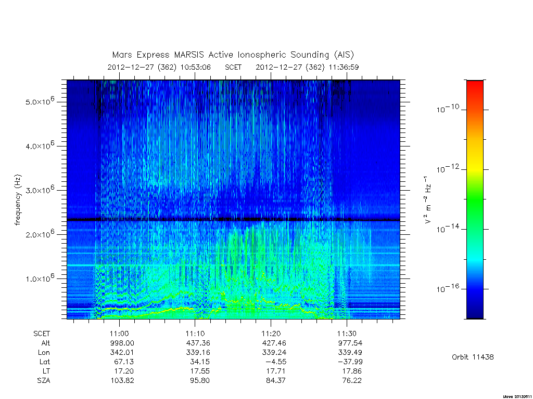Click the 11:10 time tick label
Viewport: 533px width, 399px height.
pos(195,334)
